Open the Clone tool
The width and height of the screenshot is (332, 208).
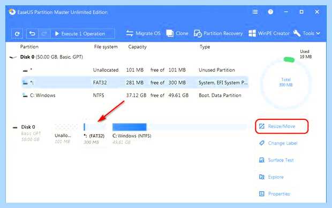[x=177, y=33]
